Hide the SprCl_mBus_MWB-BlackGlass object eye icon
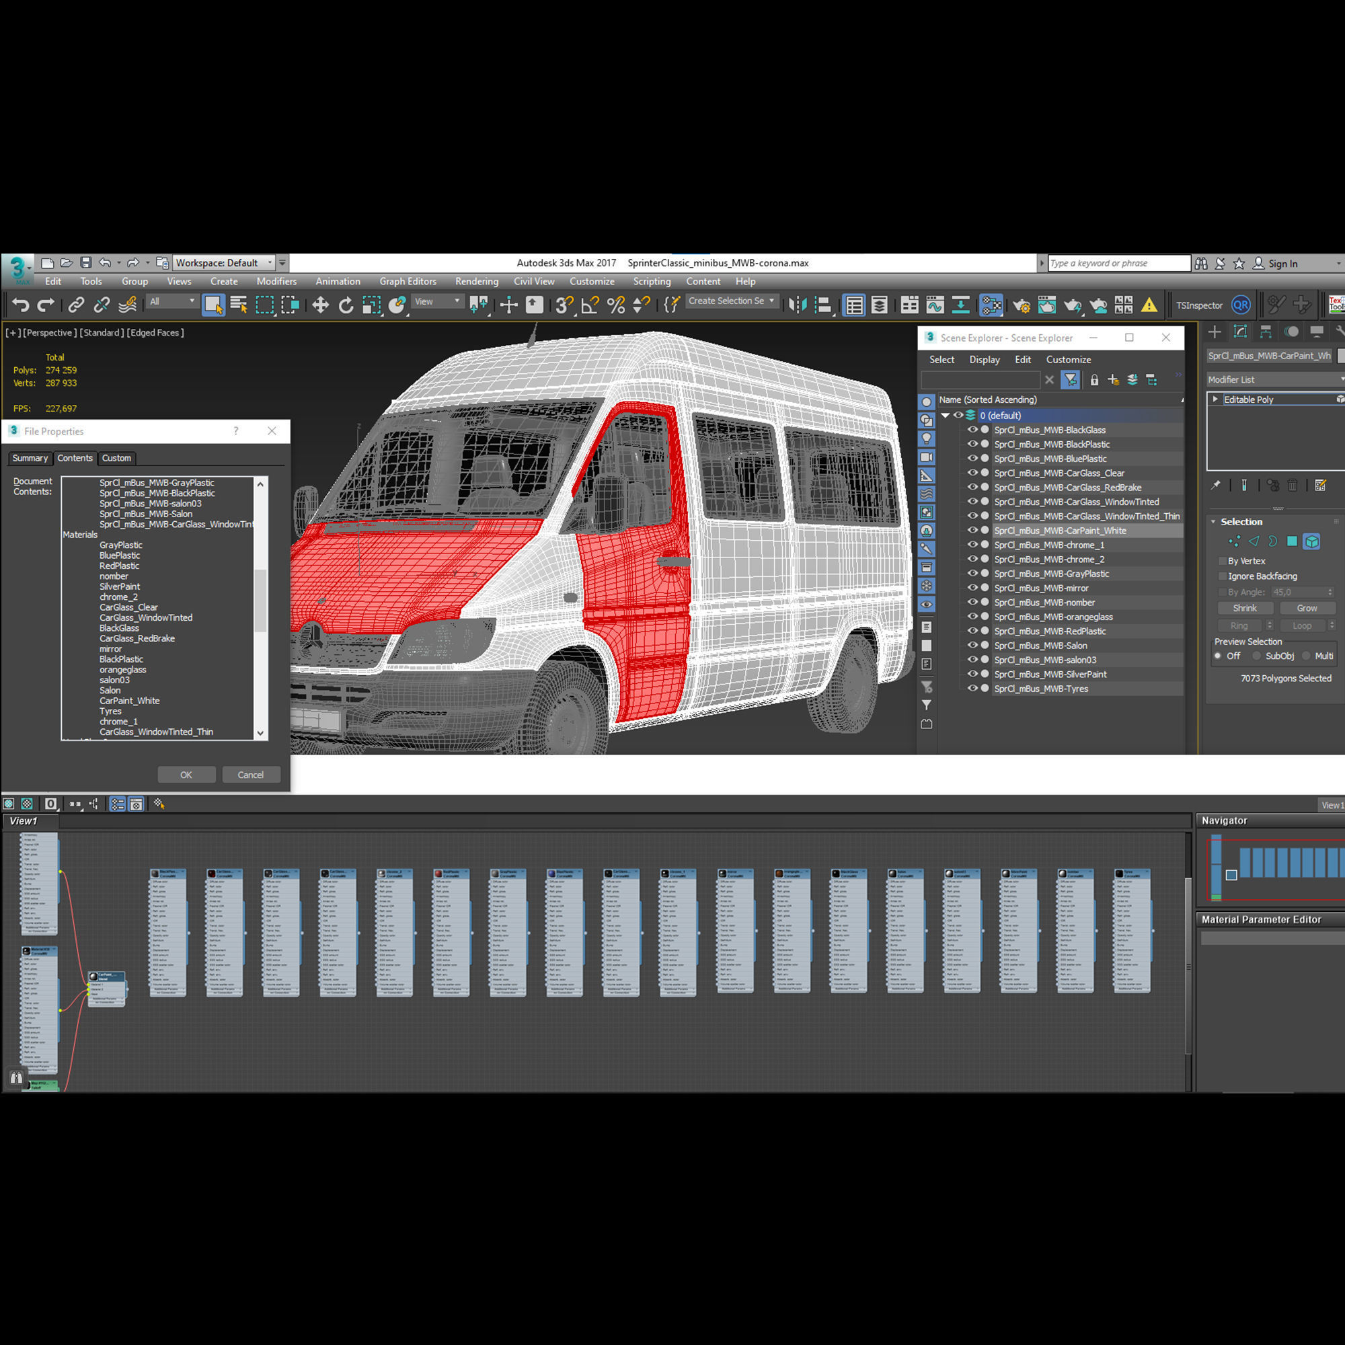The width and height of the screenshot is (1345, 1345). coord(972,430)
